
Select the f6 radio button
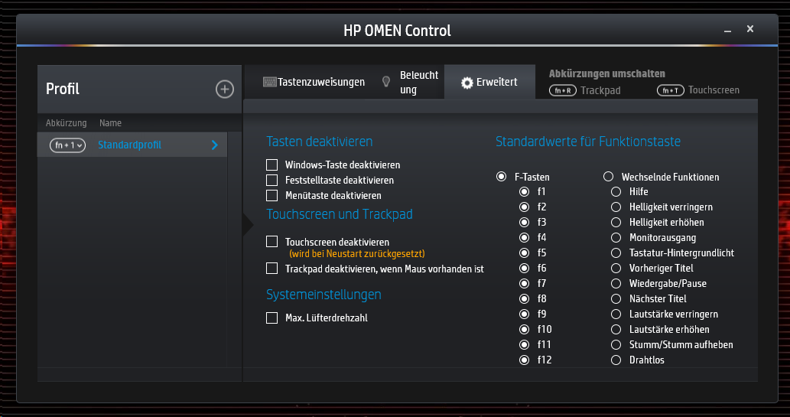(x=525, y=269)
